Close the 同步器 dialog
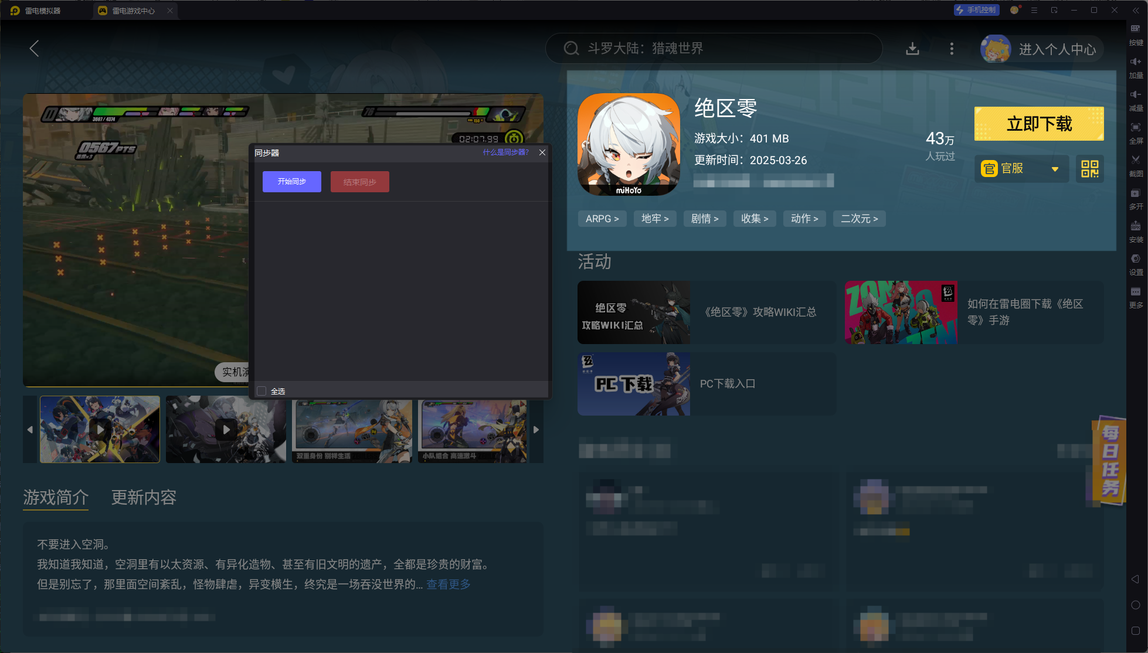 [x=542, y=152]
